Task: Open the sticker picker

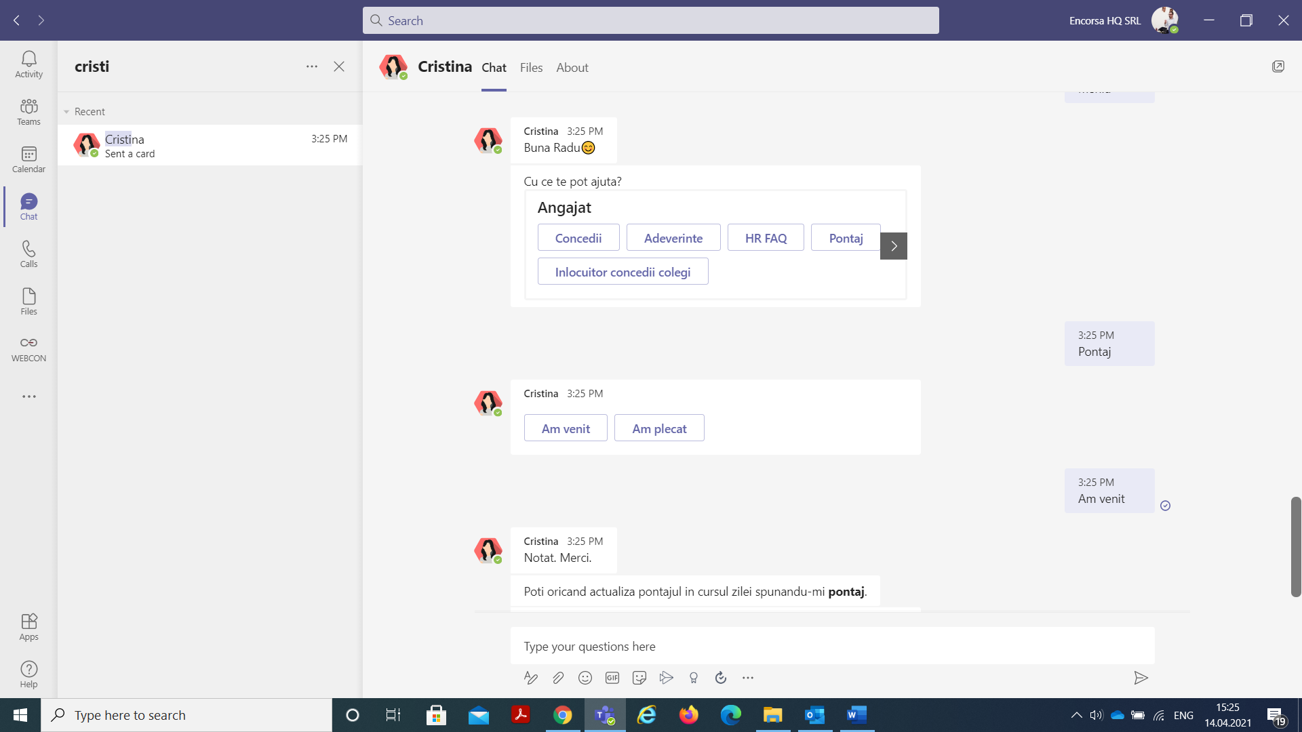Action: click(x=639, y=678)
